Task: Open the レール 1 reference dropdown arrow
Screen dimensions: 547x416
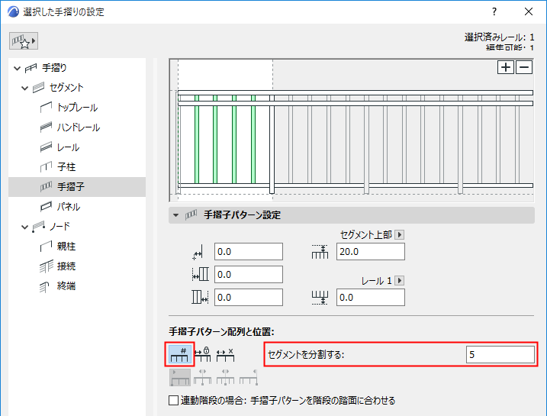Action: (400, 281)
